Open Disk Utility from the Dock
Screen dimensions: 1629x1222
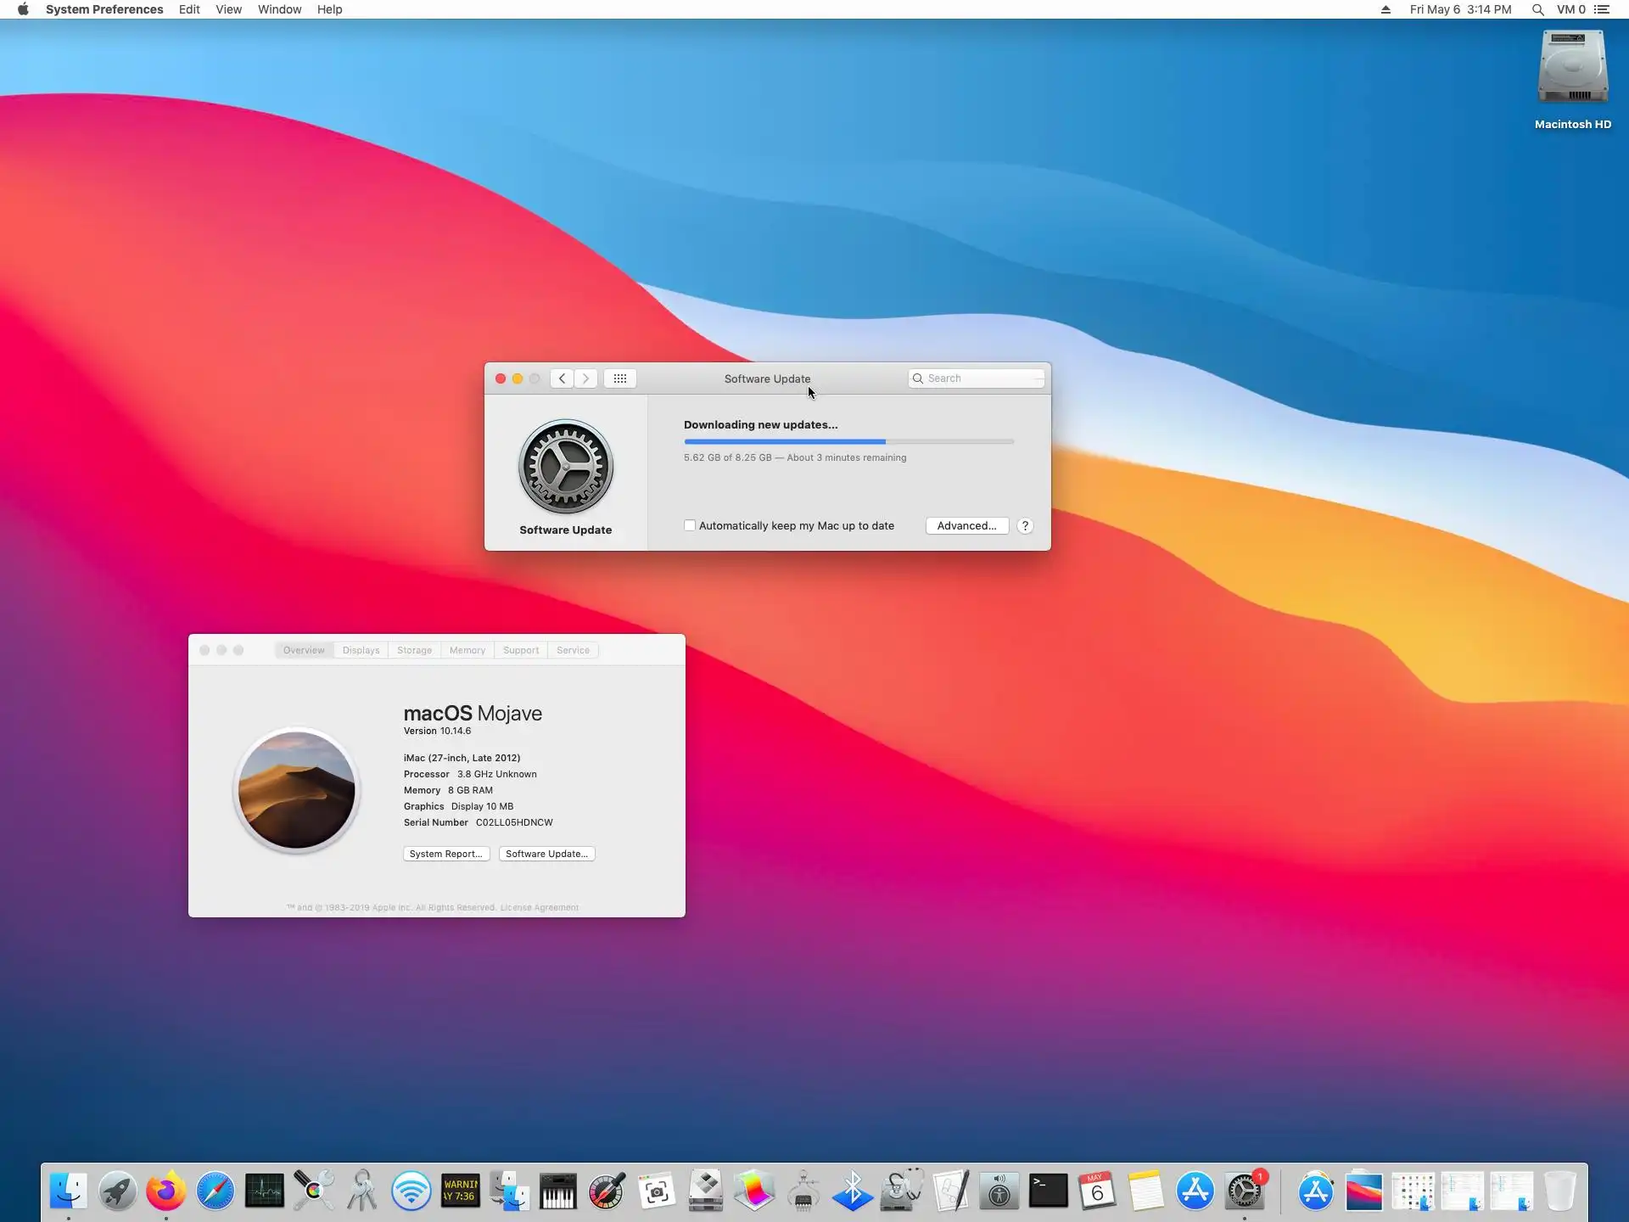click(902, 1191)
